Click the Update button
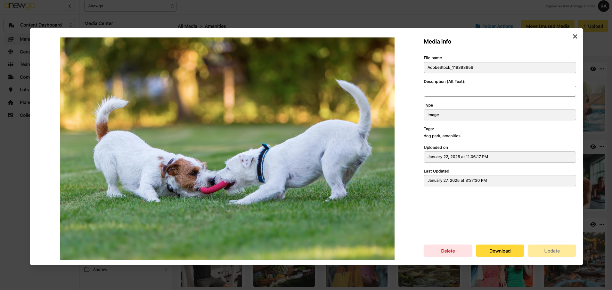Screen dimensions: 612x290 pos(551,251)
